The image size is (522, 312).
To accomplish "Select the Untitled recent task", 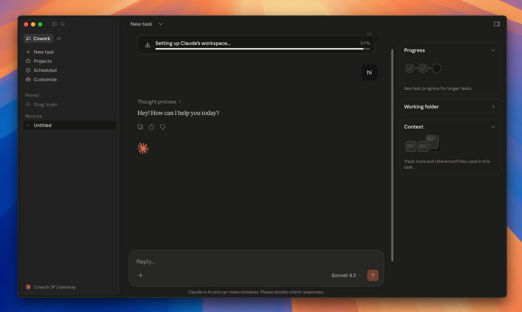I will 70,125.
